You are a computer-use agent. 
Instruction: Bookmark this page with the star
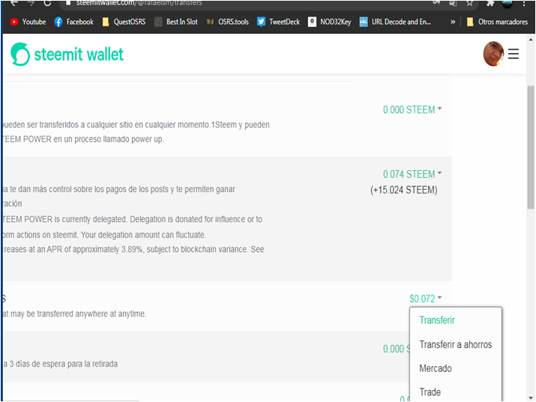(x=470, y=3)
